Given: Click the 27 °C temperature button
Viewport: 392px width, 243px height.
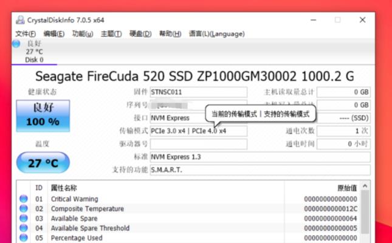Looking at the screenshot, I should point(43,163).
